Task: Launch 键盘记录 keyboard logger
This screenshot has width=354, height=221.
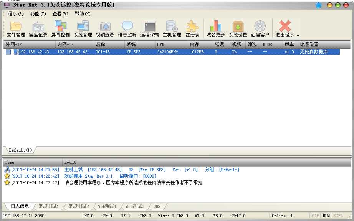Action: coord(38,29)
